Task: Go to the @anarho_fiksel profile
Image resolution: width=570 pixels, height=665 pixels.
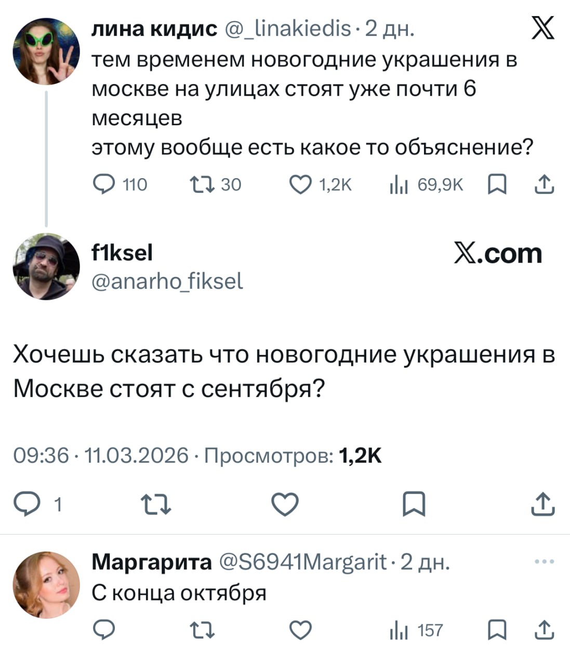Action: point(167,282)
